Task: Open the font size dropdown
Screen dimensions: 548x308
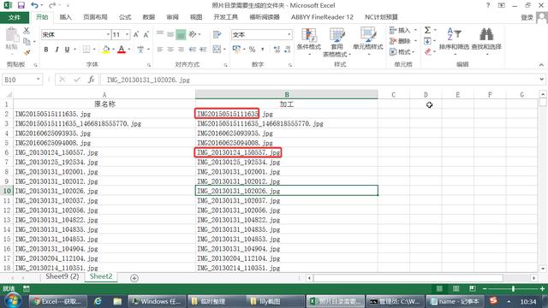Action: pyautogui.click(x=128, y=34)
